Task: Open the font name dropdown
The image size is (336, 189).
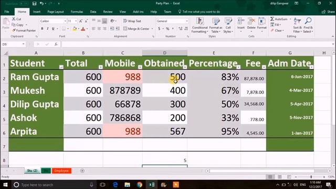Action: (x=65, y=21)
